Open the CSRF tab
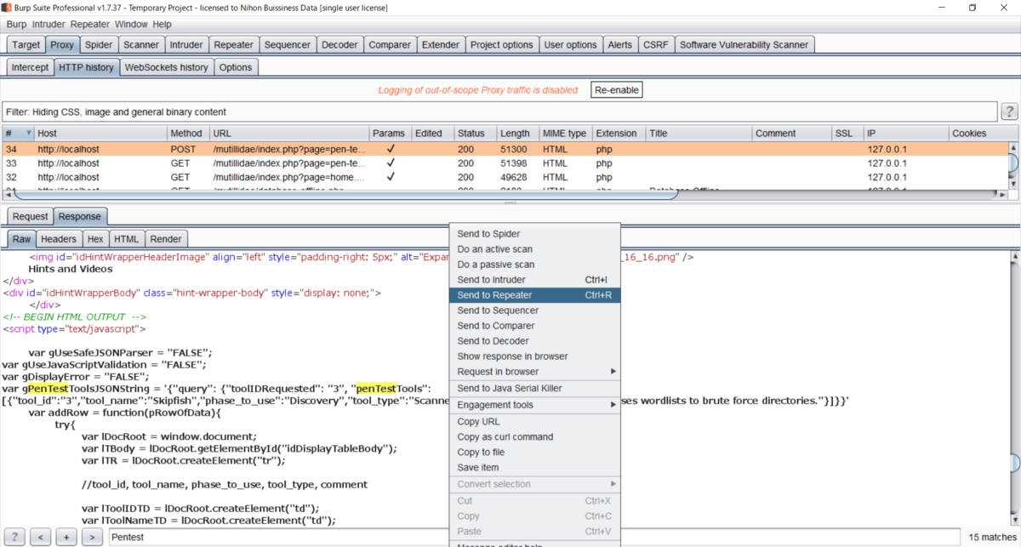Screen dimensions: 1021x547 click(x=656, y=45)
